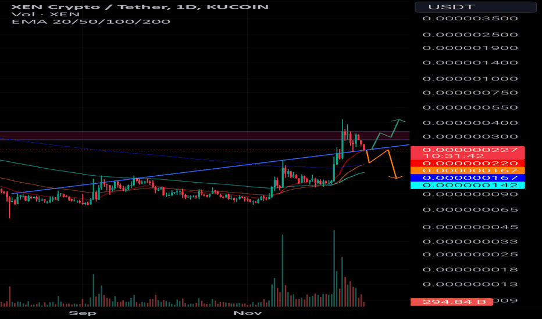Select the 294.84 B volume value tag
This screenshot has width=542, height=319.
452,302
